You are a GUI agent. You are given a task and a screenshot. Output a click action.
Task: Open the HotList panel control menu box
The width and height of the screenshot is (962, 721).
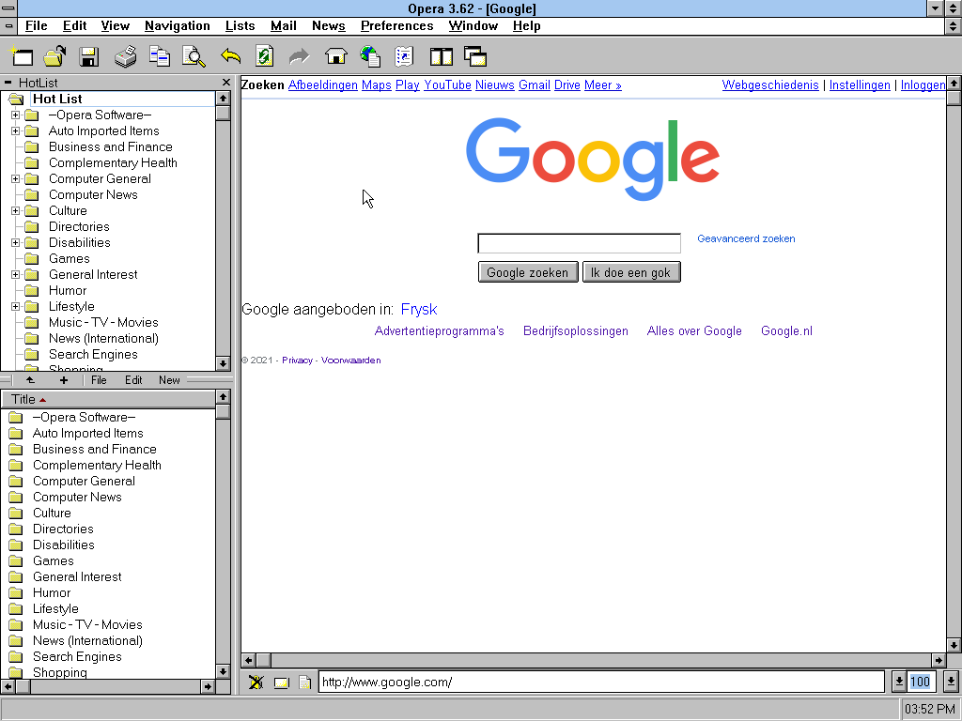(8, 83)
